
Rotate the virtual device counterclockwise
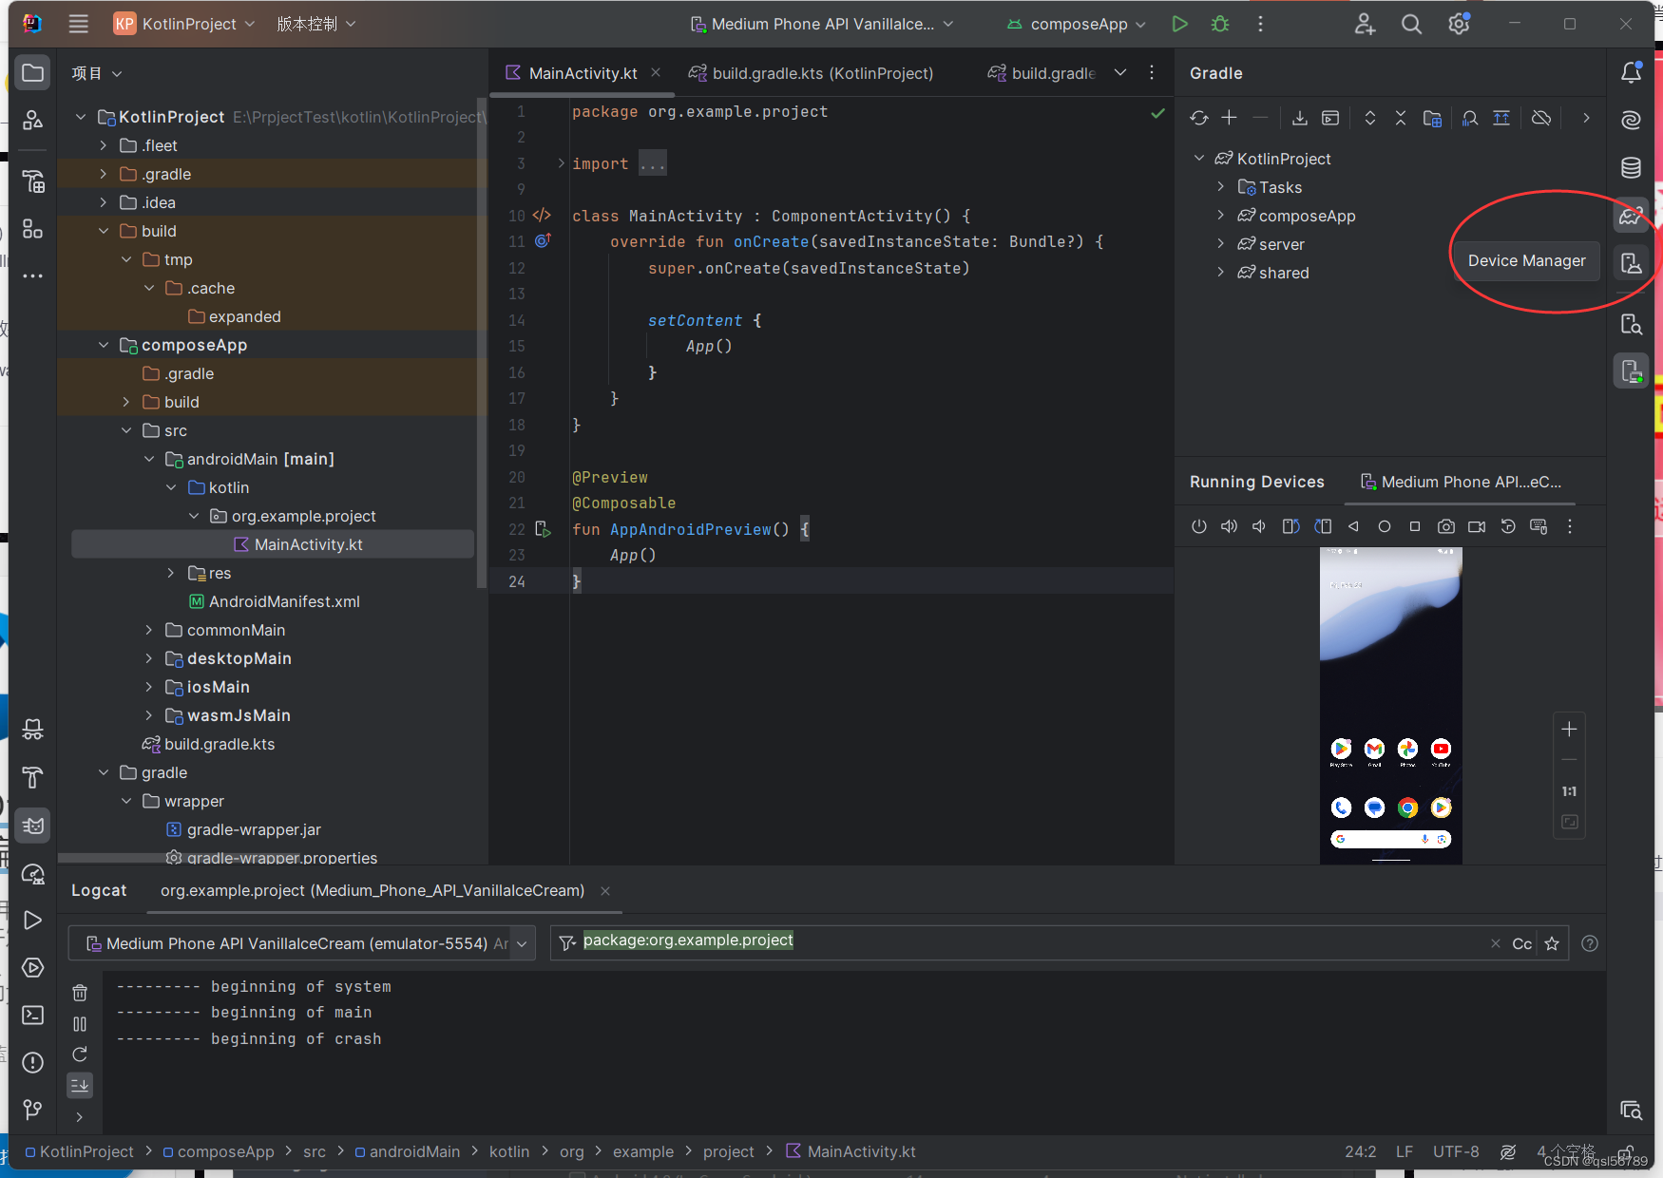point(1290,526)
